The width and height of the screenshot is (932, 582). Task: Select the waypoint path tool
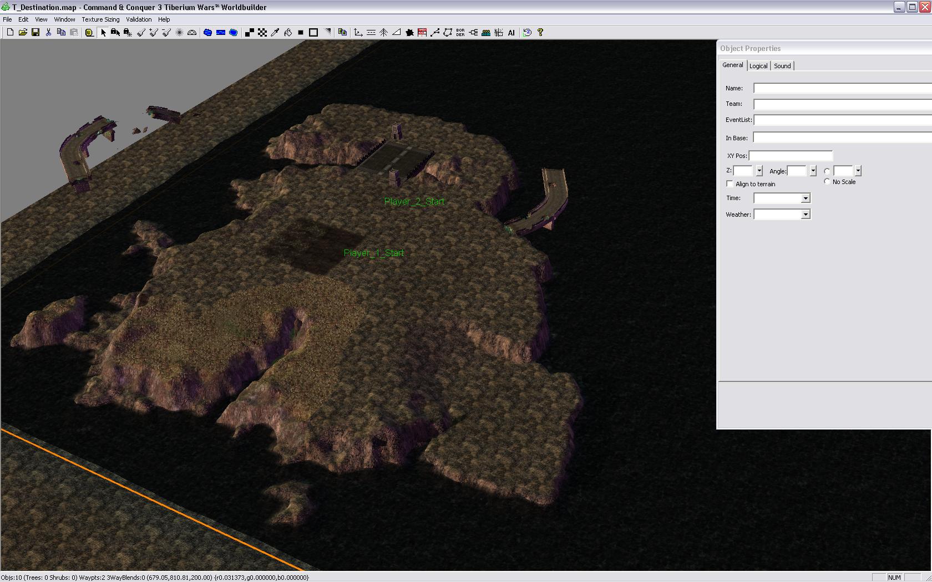pos(435,33)
